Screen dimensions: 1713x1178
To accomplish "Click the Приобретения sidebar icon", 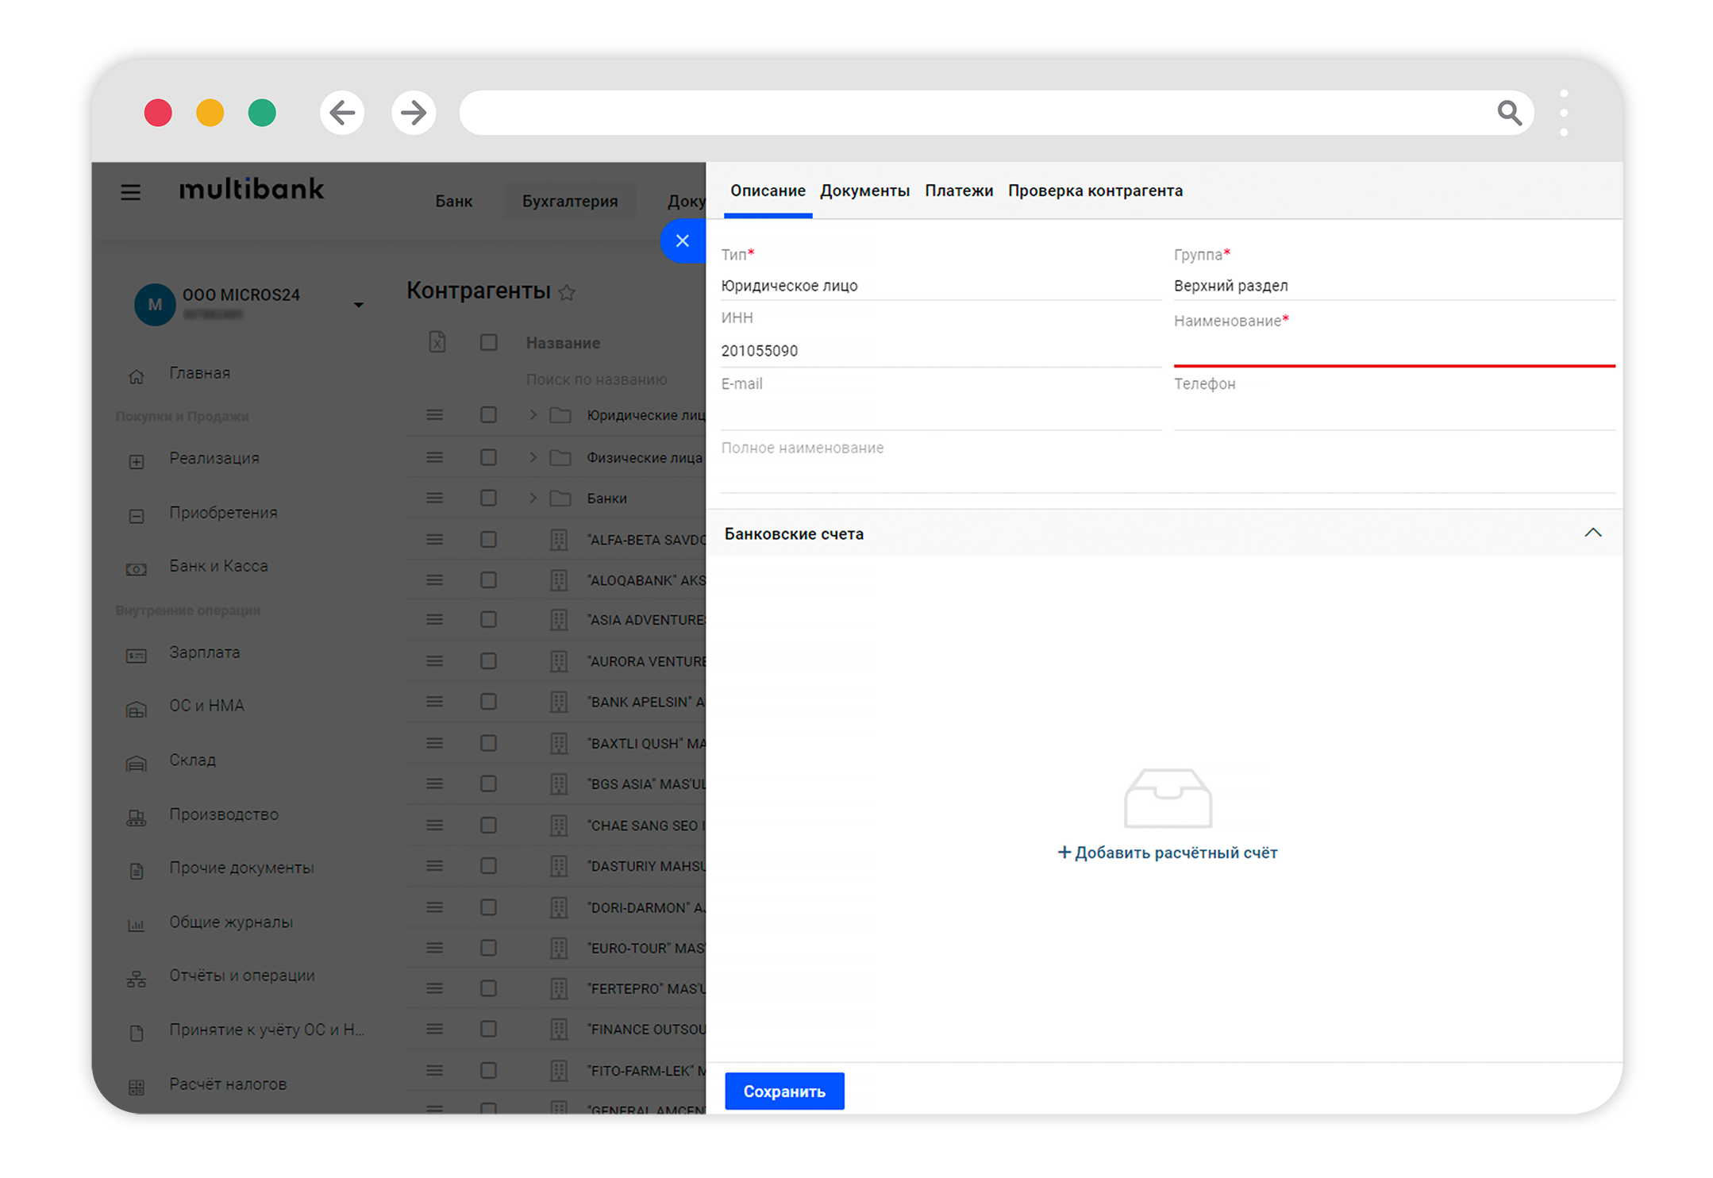I will tap(137, 516).
